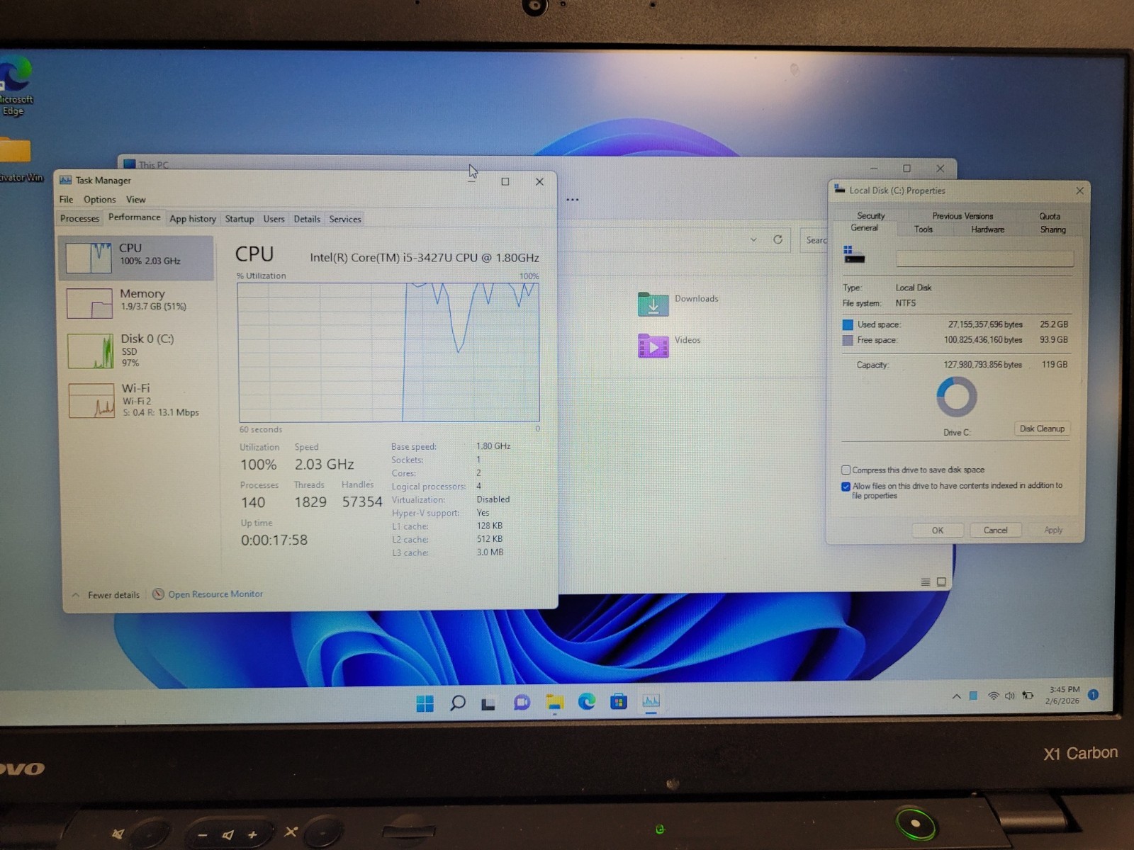Open the View menu in Task Manager
The width and height of the screenshot is (1134, 850).
click(136, 200)
